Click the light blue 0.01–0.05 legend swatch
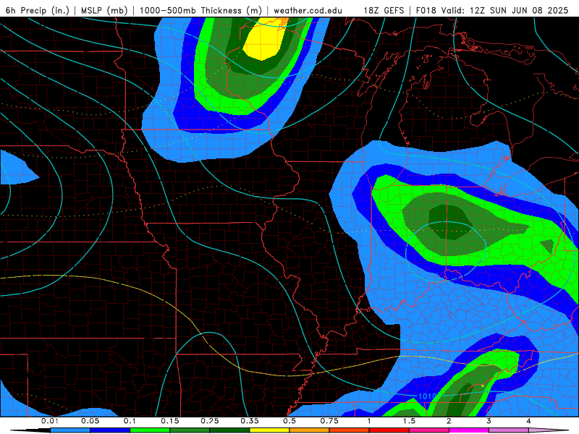The width and height of the screenshot is (579, 434). (x=70, y=430)
